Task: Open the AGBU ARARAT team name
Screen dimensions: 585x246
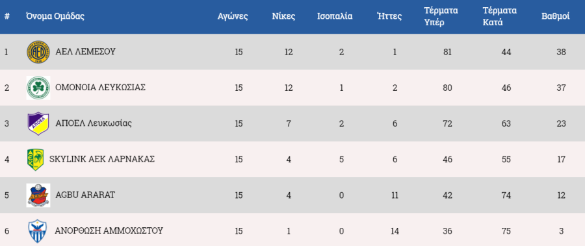Action: tap(85, 195)
